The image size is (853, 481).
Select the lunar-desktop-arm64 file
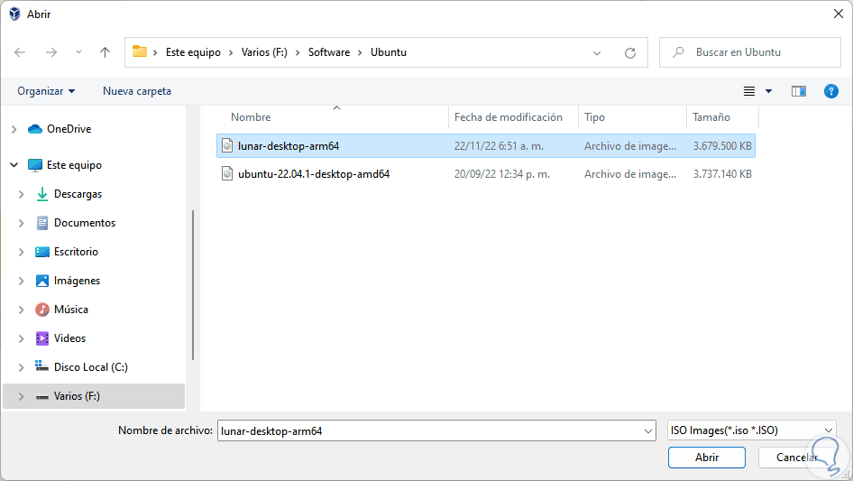(x=486, y=146)
